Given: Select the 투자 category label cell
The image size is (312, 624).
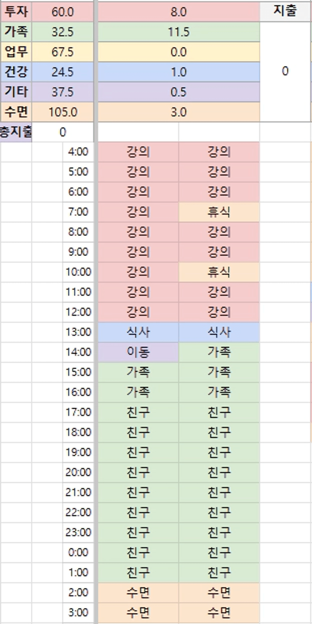Looking at the screenshot, I should (16, 12).
